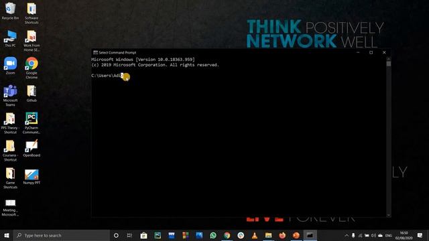Click the Command Prompt title bar icon
The width and height of the screenshot is (429, 241).
point(95,52)
